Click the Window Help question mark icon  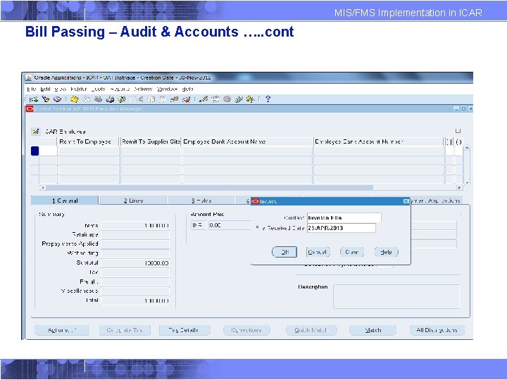(x=268, y=99)
